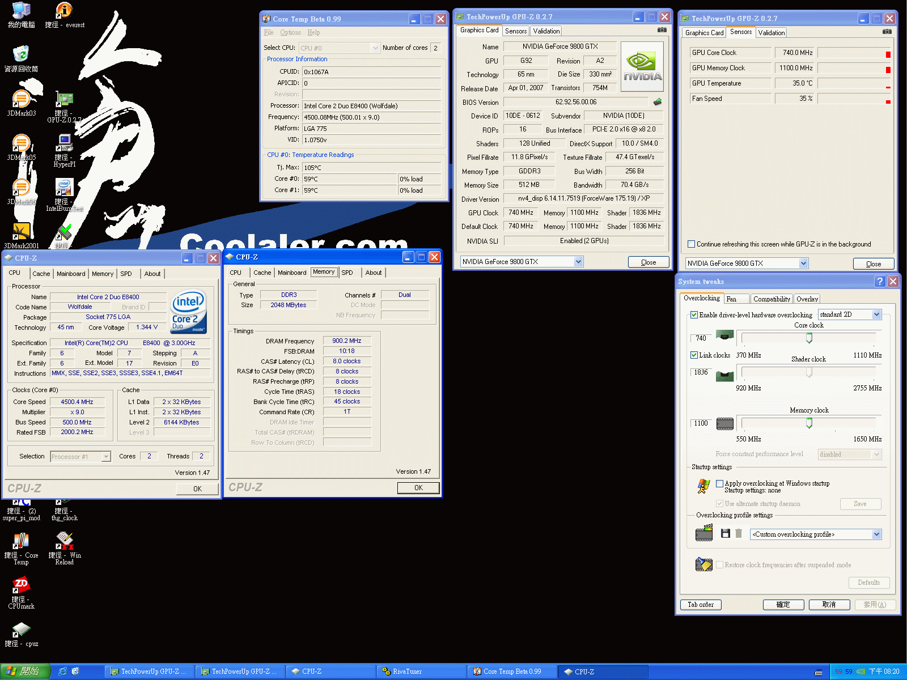This screenshot has width=907, height=680.
Task: Open the CPUmark ZD desktop shortcut
Action: click(21, 593)
